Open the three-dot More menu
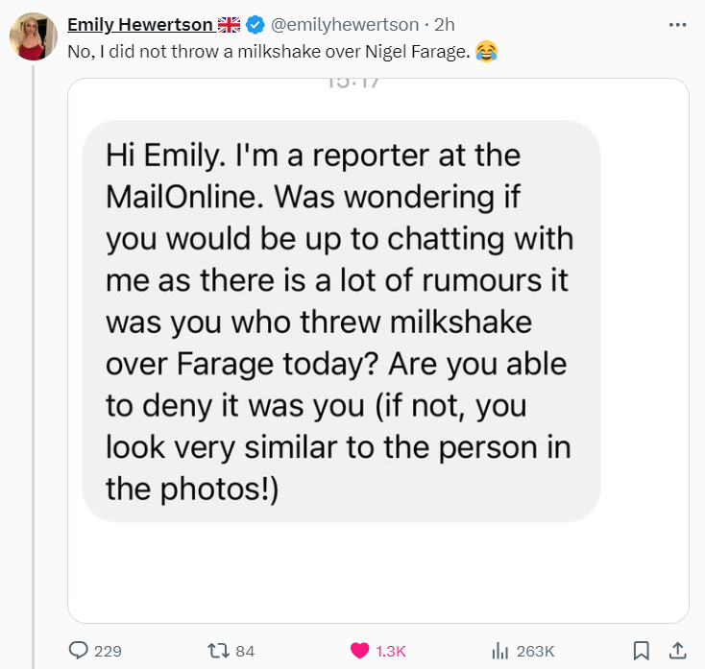This screenshot has width=705, height=669. click(x=678, y=25)
